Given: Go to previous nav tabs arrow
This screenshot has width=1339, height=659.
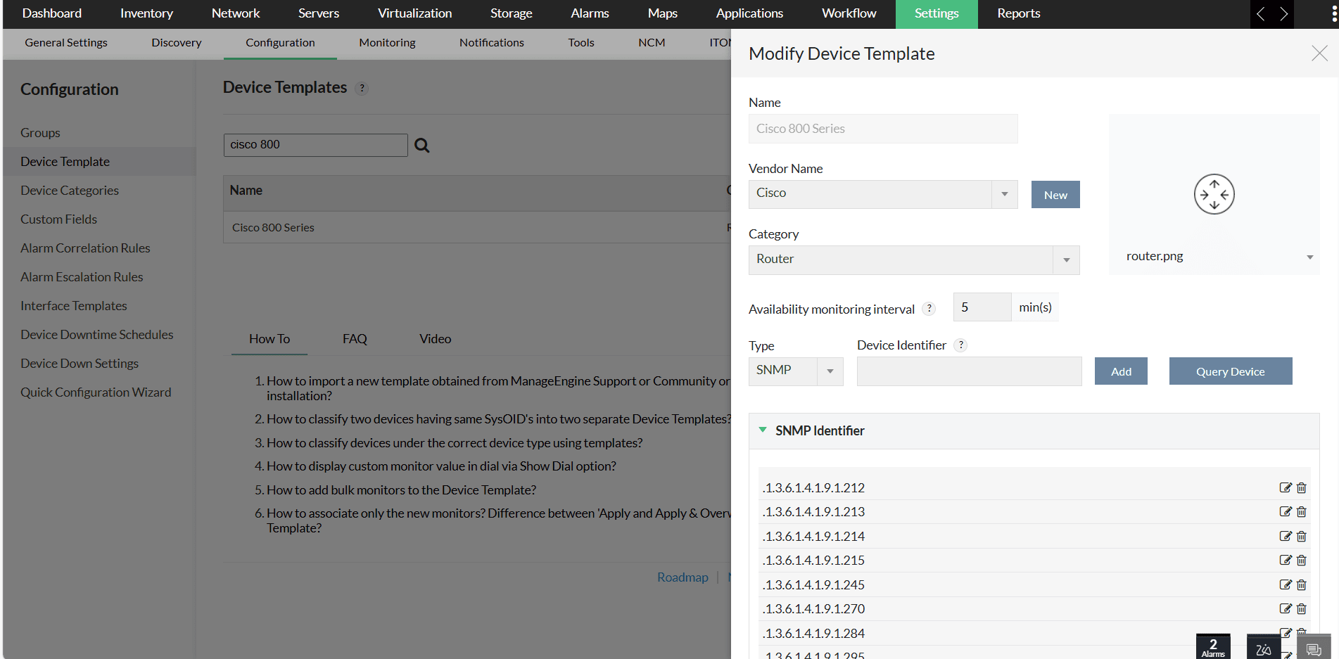Looking at the screenshot, I should point(1261,14).
